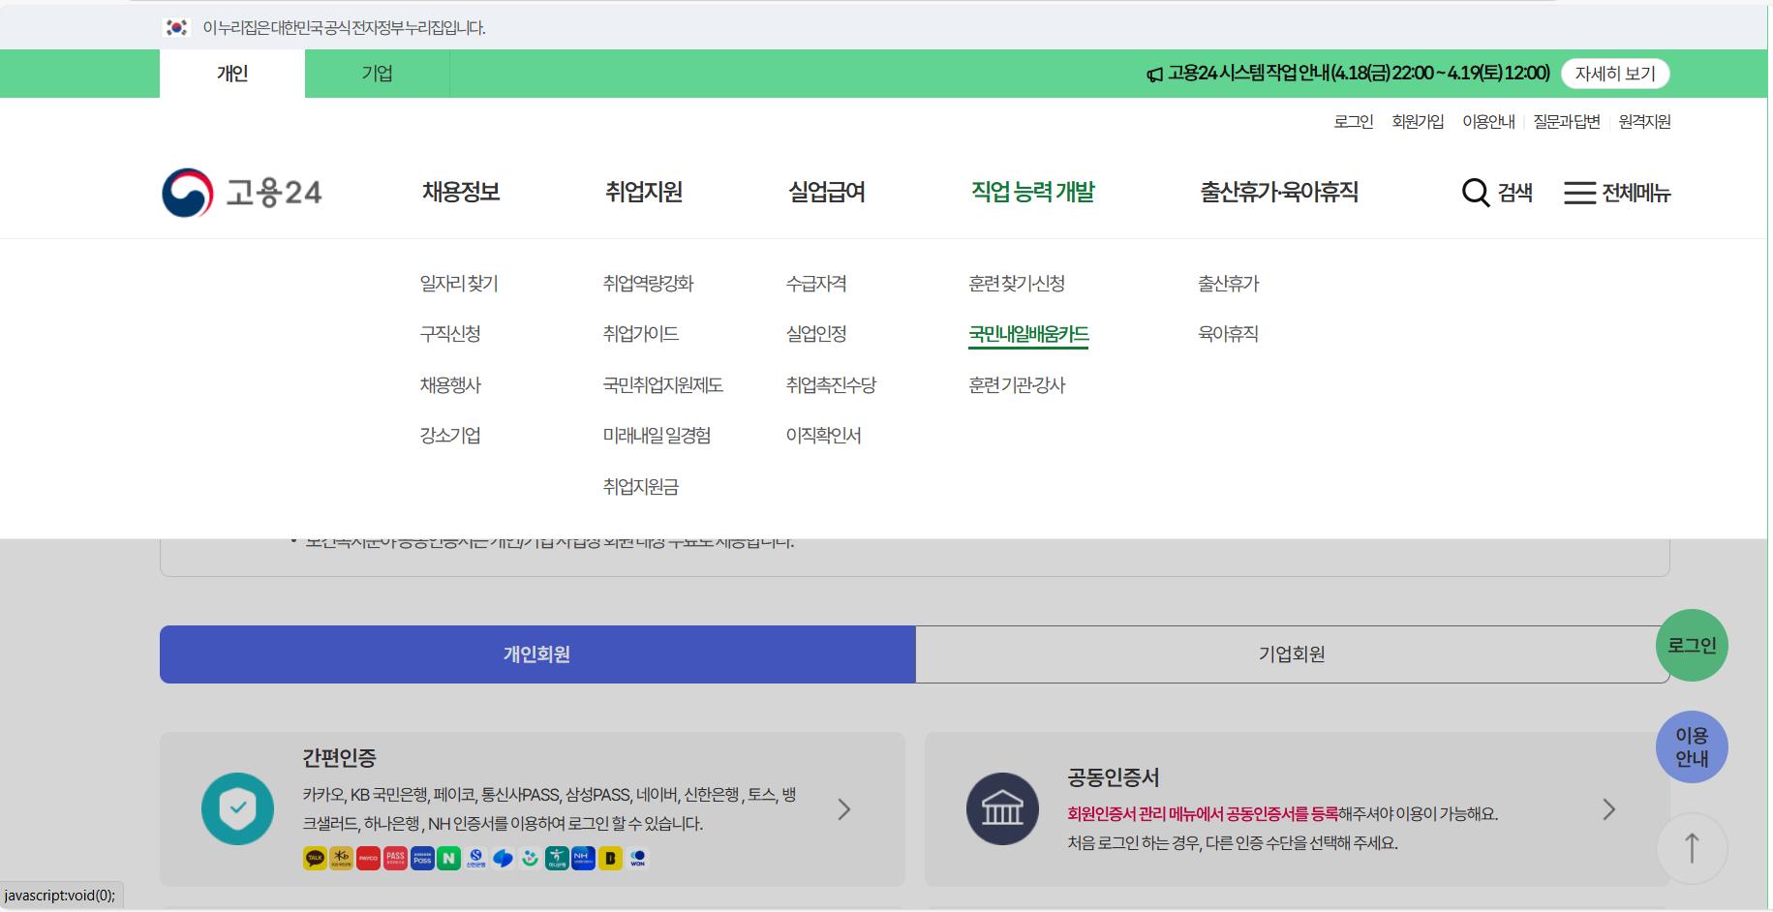Select 미래내일 일경험 submenu item

657,436
